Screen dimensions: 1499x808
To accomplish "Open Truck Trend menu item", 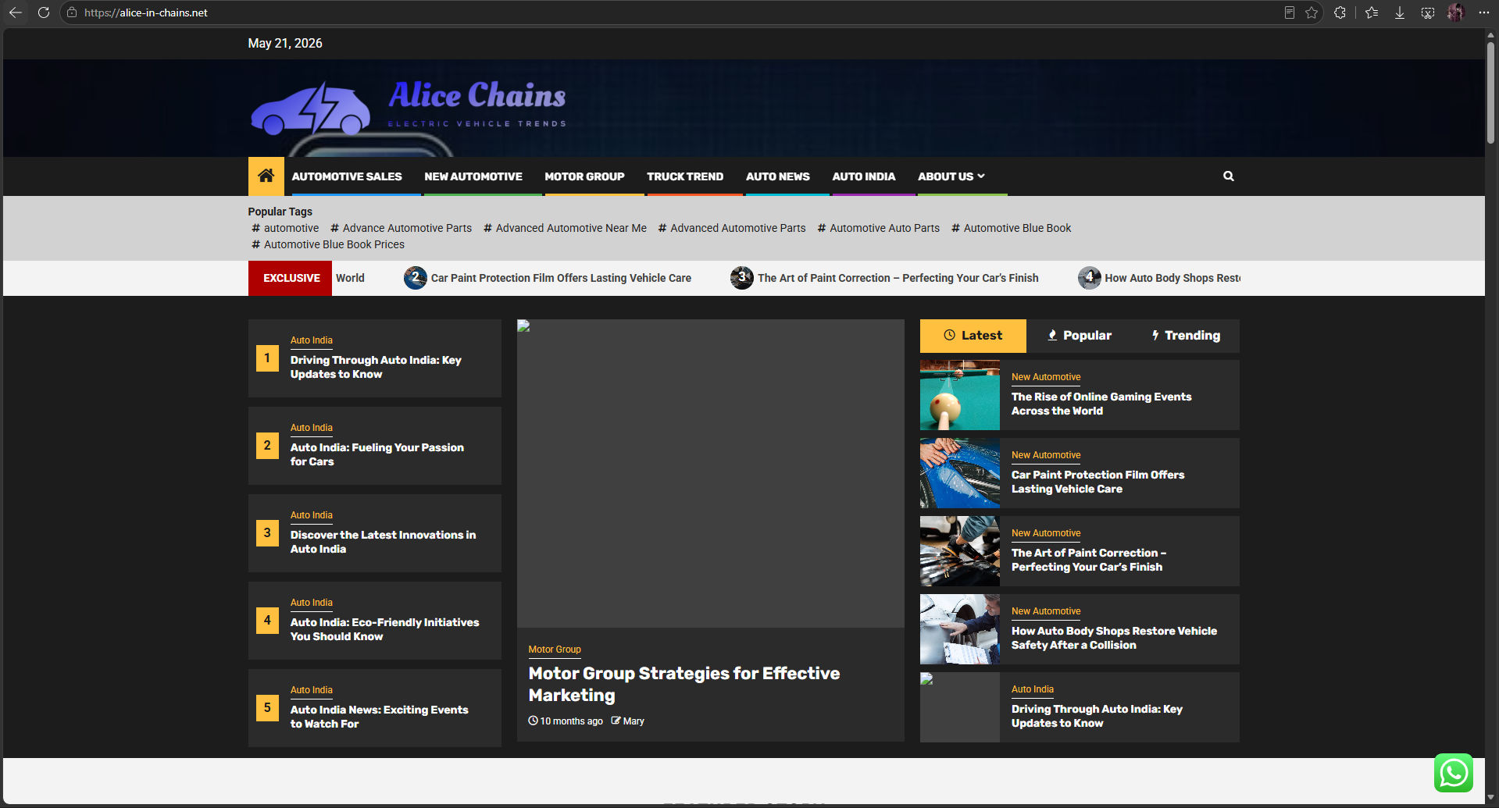I will point(685,176).
